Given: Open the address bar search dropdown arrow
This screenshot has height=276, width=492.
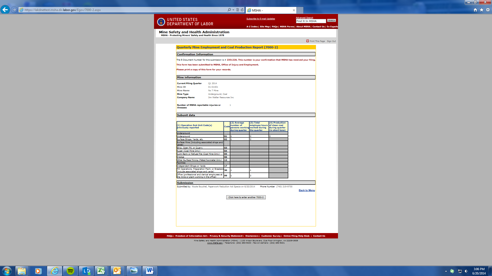Looking at the screenshot, I should [233, 10].
